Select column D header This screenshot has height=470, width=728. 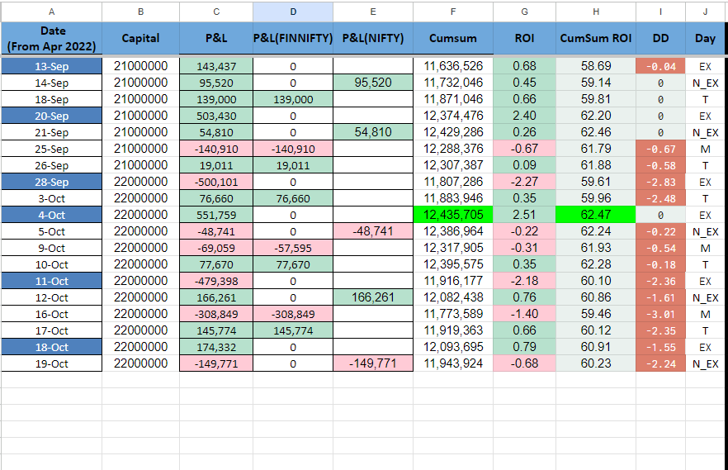click(293, 12)
